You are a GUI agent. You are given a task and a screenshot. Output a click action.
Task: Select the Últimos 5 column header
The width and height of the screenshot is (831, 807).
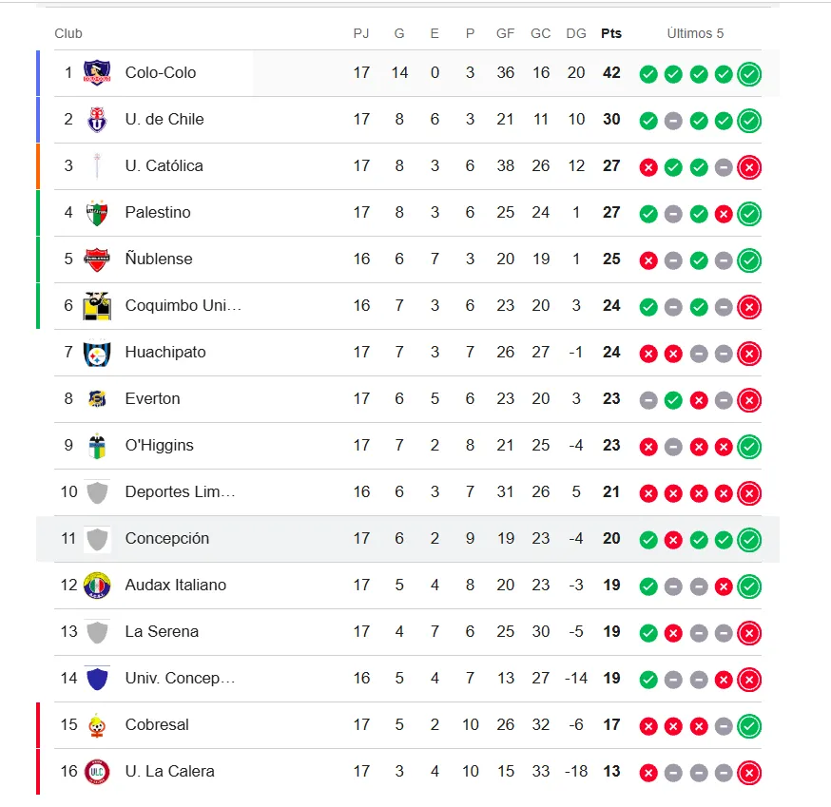coord(695,33)
